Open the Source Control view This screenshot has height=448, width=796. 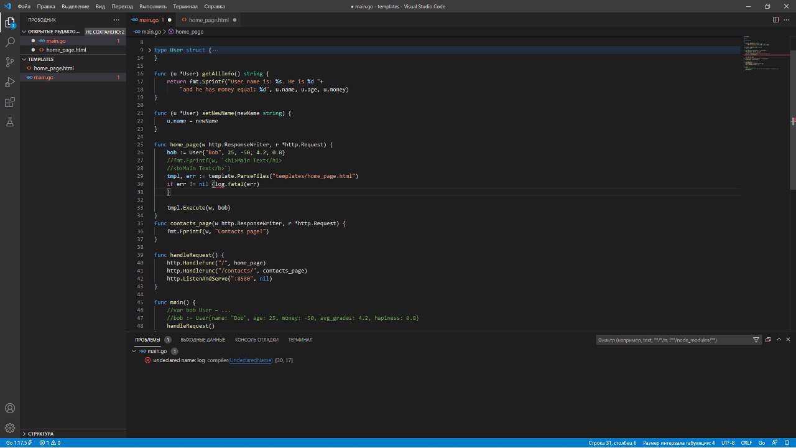coord(10,62)
